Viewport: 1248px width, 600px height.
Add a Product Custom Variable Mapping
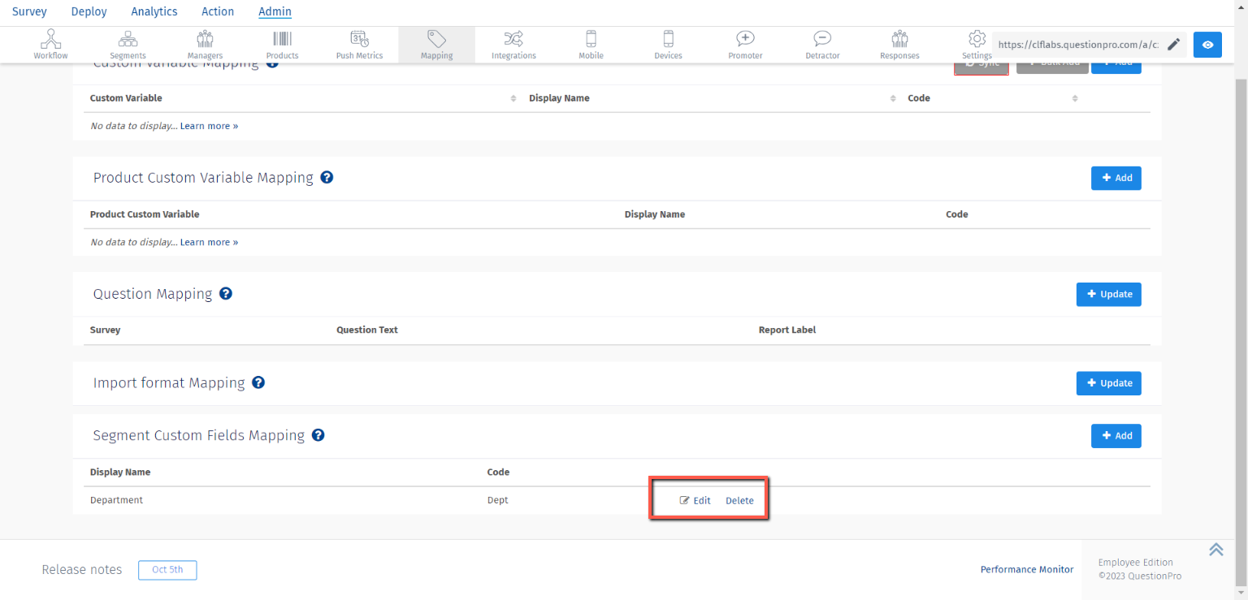1116,178
